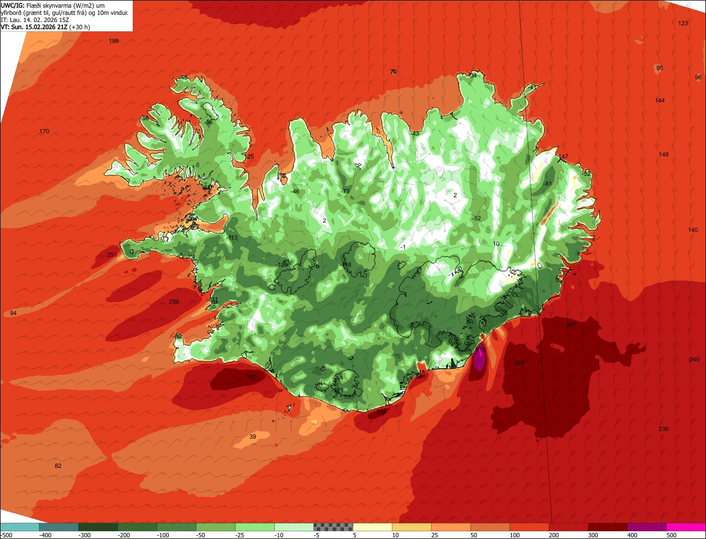
Task: Click the map value 236
Action: (664, 429)
